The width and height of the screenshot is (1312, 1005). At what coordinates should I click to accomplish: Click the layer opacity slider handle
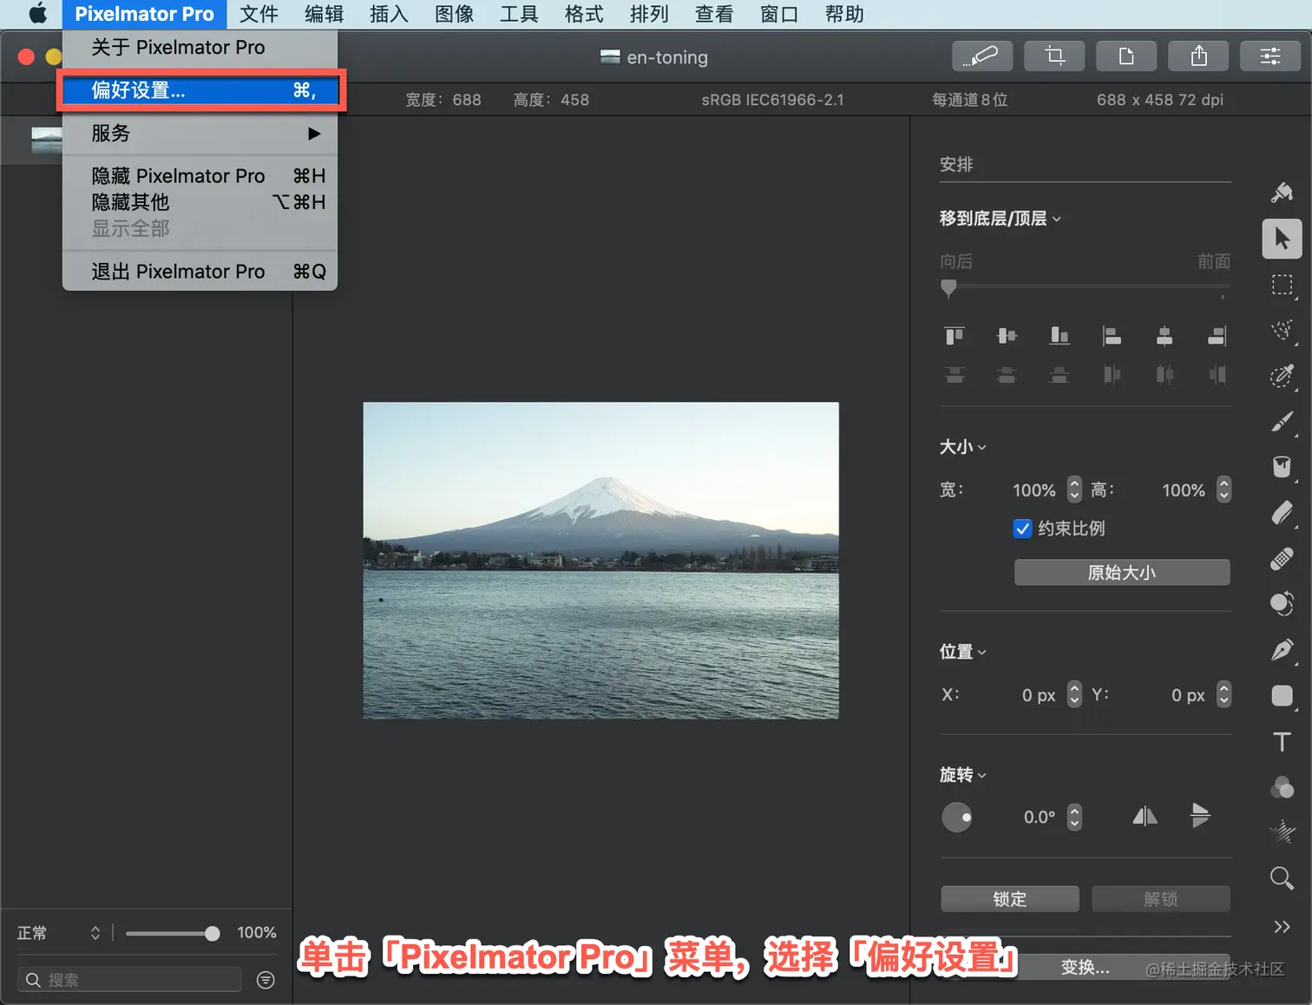tap(213, 933)
